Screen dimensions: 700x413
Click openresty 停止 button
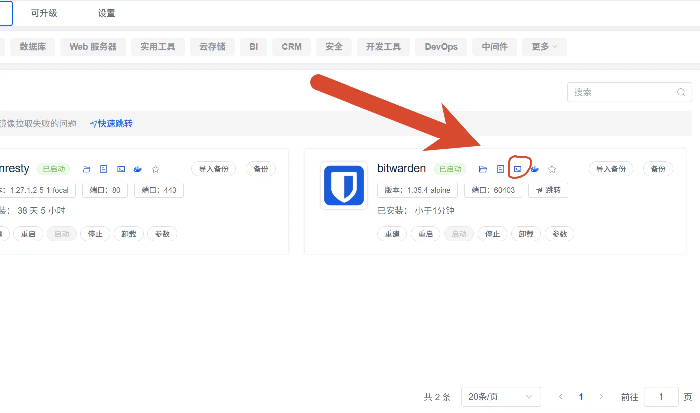[x=95, y=234]
